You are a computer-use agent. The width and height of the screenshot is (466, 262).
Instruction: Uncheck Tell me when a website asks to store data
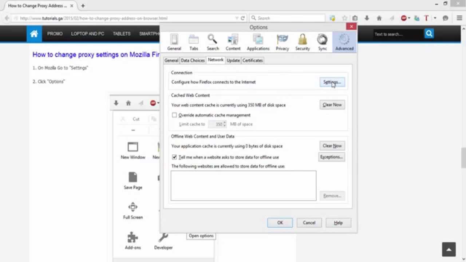coord(174,157)
